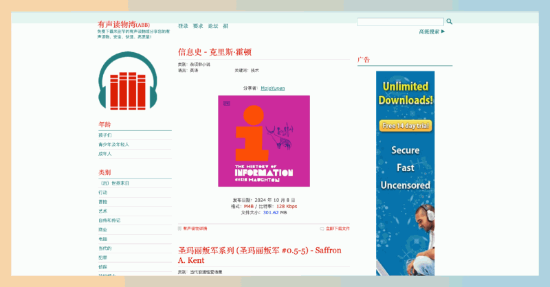Click the 英语 language value
Viewport: 550px width, 287px height.
194,71
